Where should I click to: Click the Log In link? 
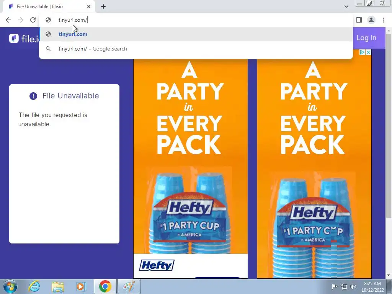point(366,38)
